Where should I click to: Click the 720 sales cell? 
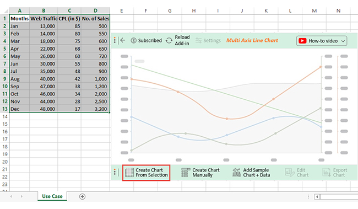tap(95, 56)
